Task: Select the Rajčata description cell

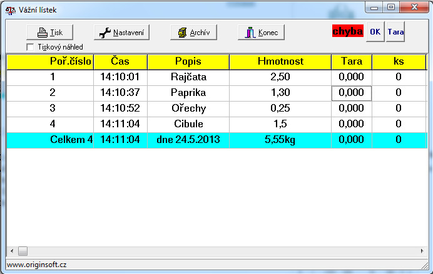Action: point(188,77)
